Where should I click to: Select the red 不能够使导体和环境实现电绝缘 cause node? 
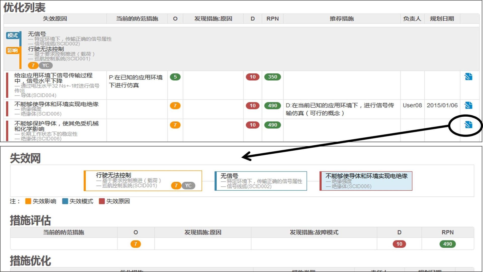(366, 181)
